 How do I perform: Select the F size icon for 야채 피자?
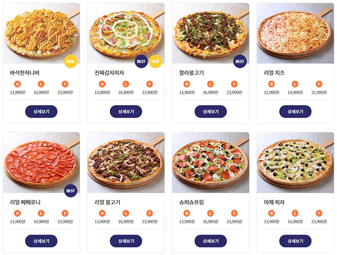pos(319,213)
